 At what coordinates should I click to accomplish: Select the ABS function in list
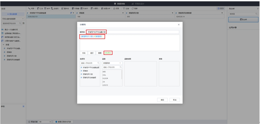click(104, 71)
